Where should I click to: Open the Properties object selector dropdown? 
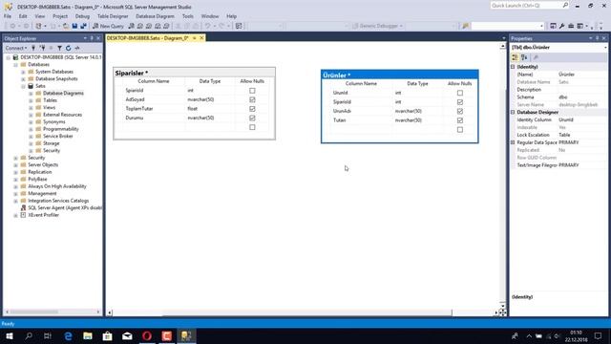tap(605, 48)
